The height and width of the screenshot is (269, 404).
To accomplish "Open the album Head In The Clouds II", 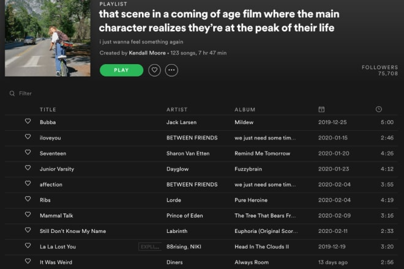I will [x=262, y=246].
